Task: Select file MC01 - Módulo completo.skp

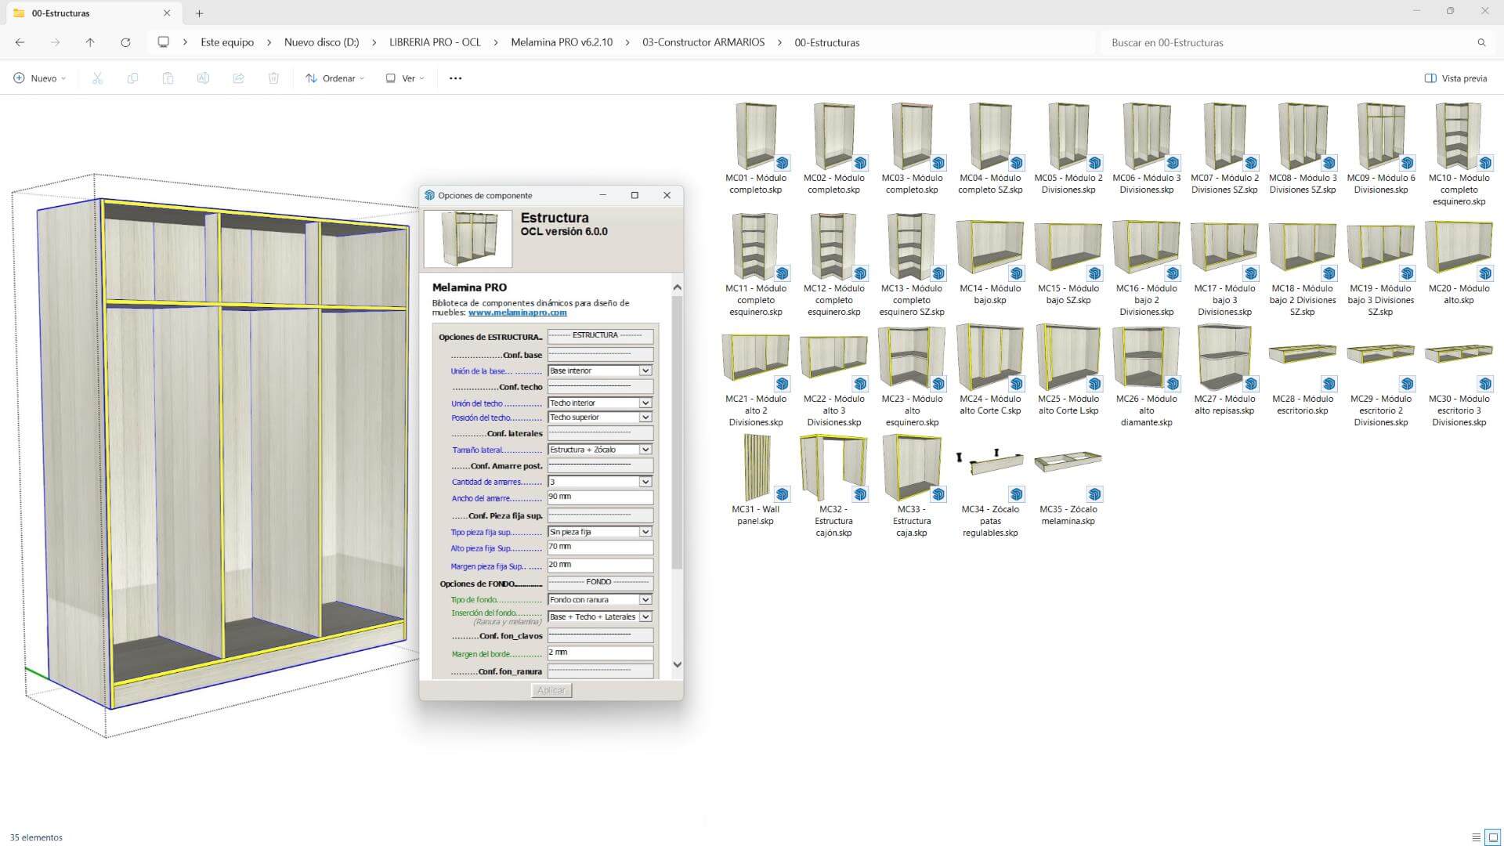Action: pyautogui.click(x=755, y=148)
